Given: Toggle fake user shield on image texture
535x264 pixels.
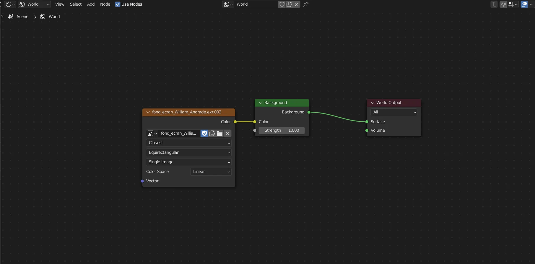Looking at the screenshot, I should tap(204, 133).
